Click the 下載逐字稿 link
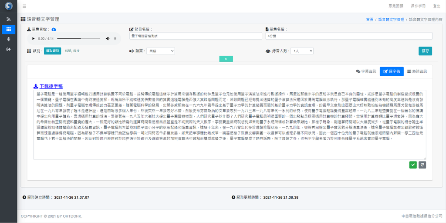 48,86
